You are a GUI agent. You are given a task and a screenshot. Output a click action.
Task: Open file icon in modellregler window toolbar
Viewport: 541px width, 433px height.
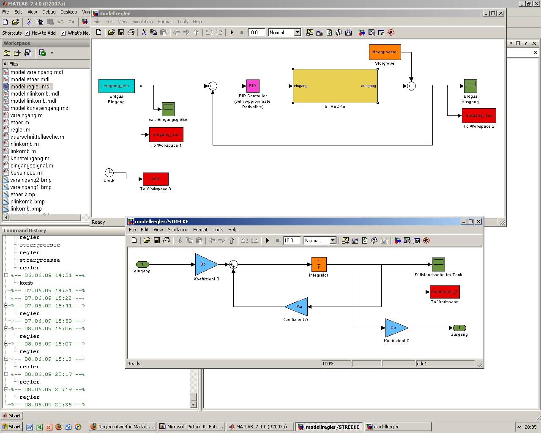pyautogui.click(x=111, y=32)
